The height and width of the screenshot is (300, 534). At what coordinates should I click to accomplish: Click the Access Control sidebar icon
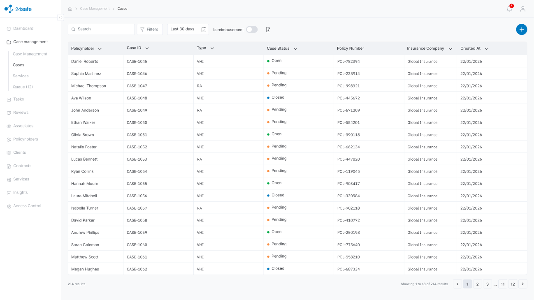click(x=9, y=206)
